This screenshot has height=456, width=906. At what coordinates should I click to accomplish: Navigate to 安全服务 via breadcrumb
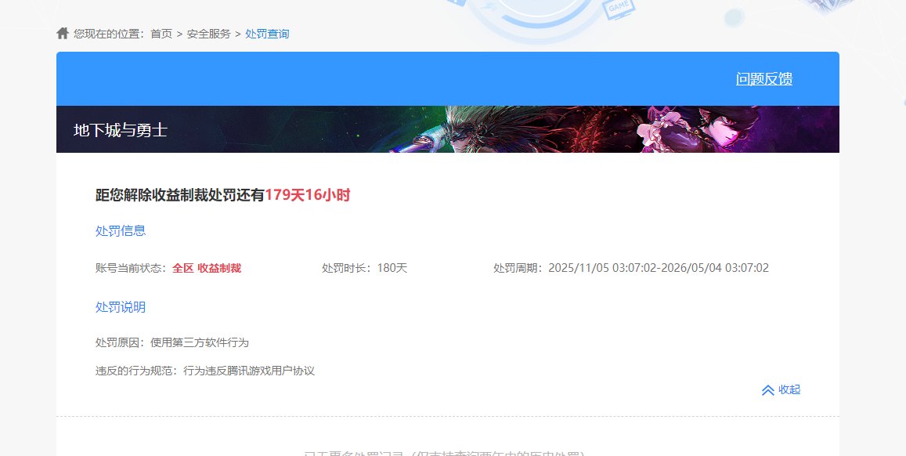208,34
